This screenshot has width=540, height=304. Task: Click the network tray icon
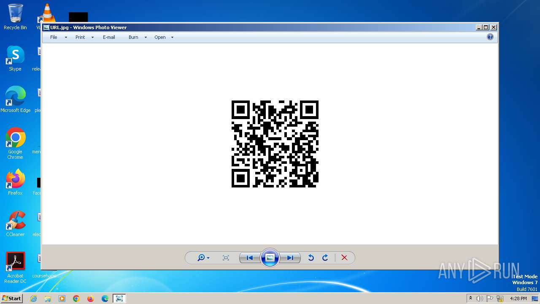click(500, 299)
